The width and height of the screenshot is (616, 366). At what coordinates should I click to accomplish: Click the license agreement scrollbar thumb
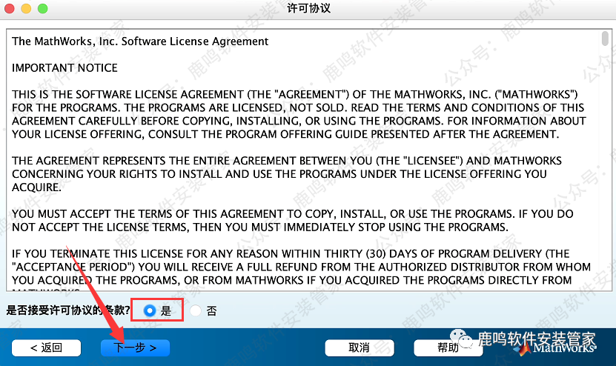point(605,39)
